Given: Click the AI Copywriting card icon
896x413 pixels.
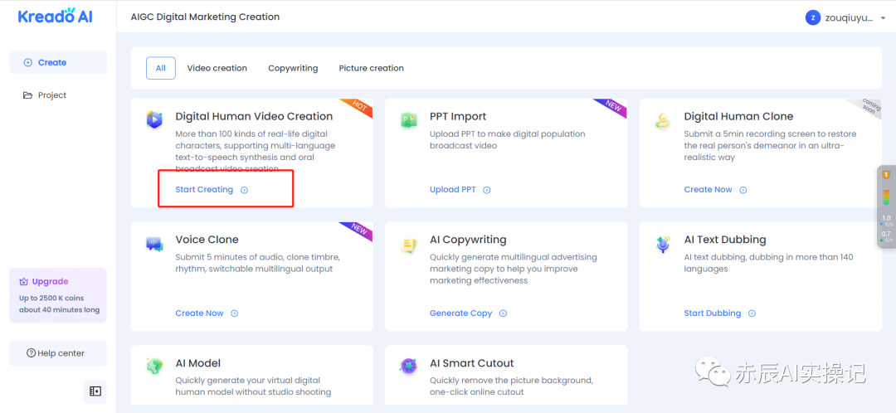Looking at the screenshot, I should [x=408, y=245].
